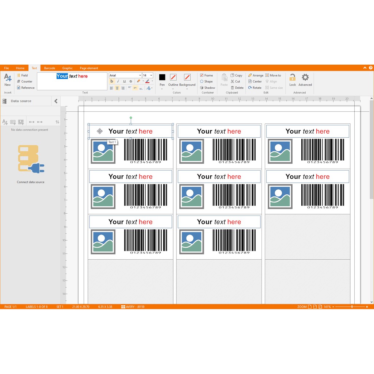Click the Shadow container option
Screen dimensions: 374x374
pos(207,88)
